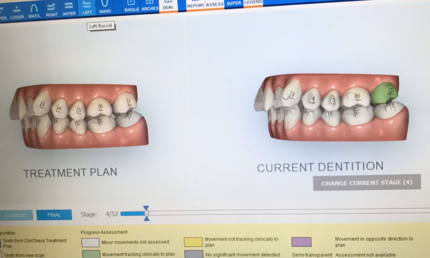
Task: Click the 'TREATMENT PLAN' label
Action: pos(70,173)
